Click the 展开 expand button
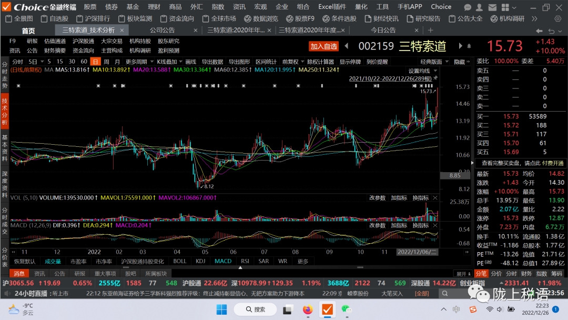Image resolution: width=568 pixels, height=320 pixels. click(463, 274)
